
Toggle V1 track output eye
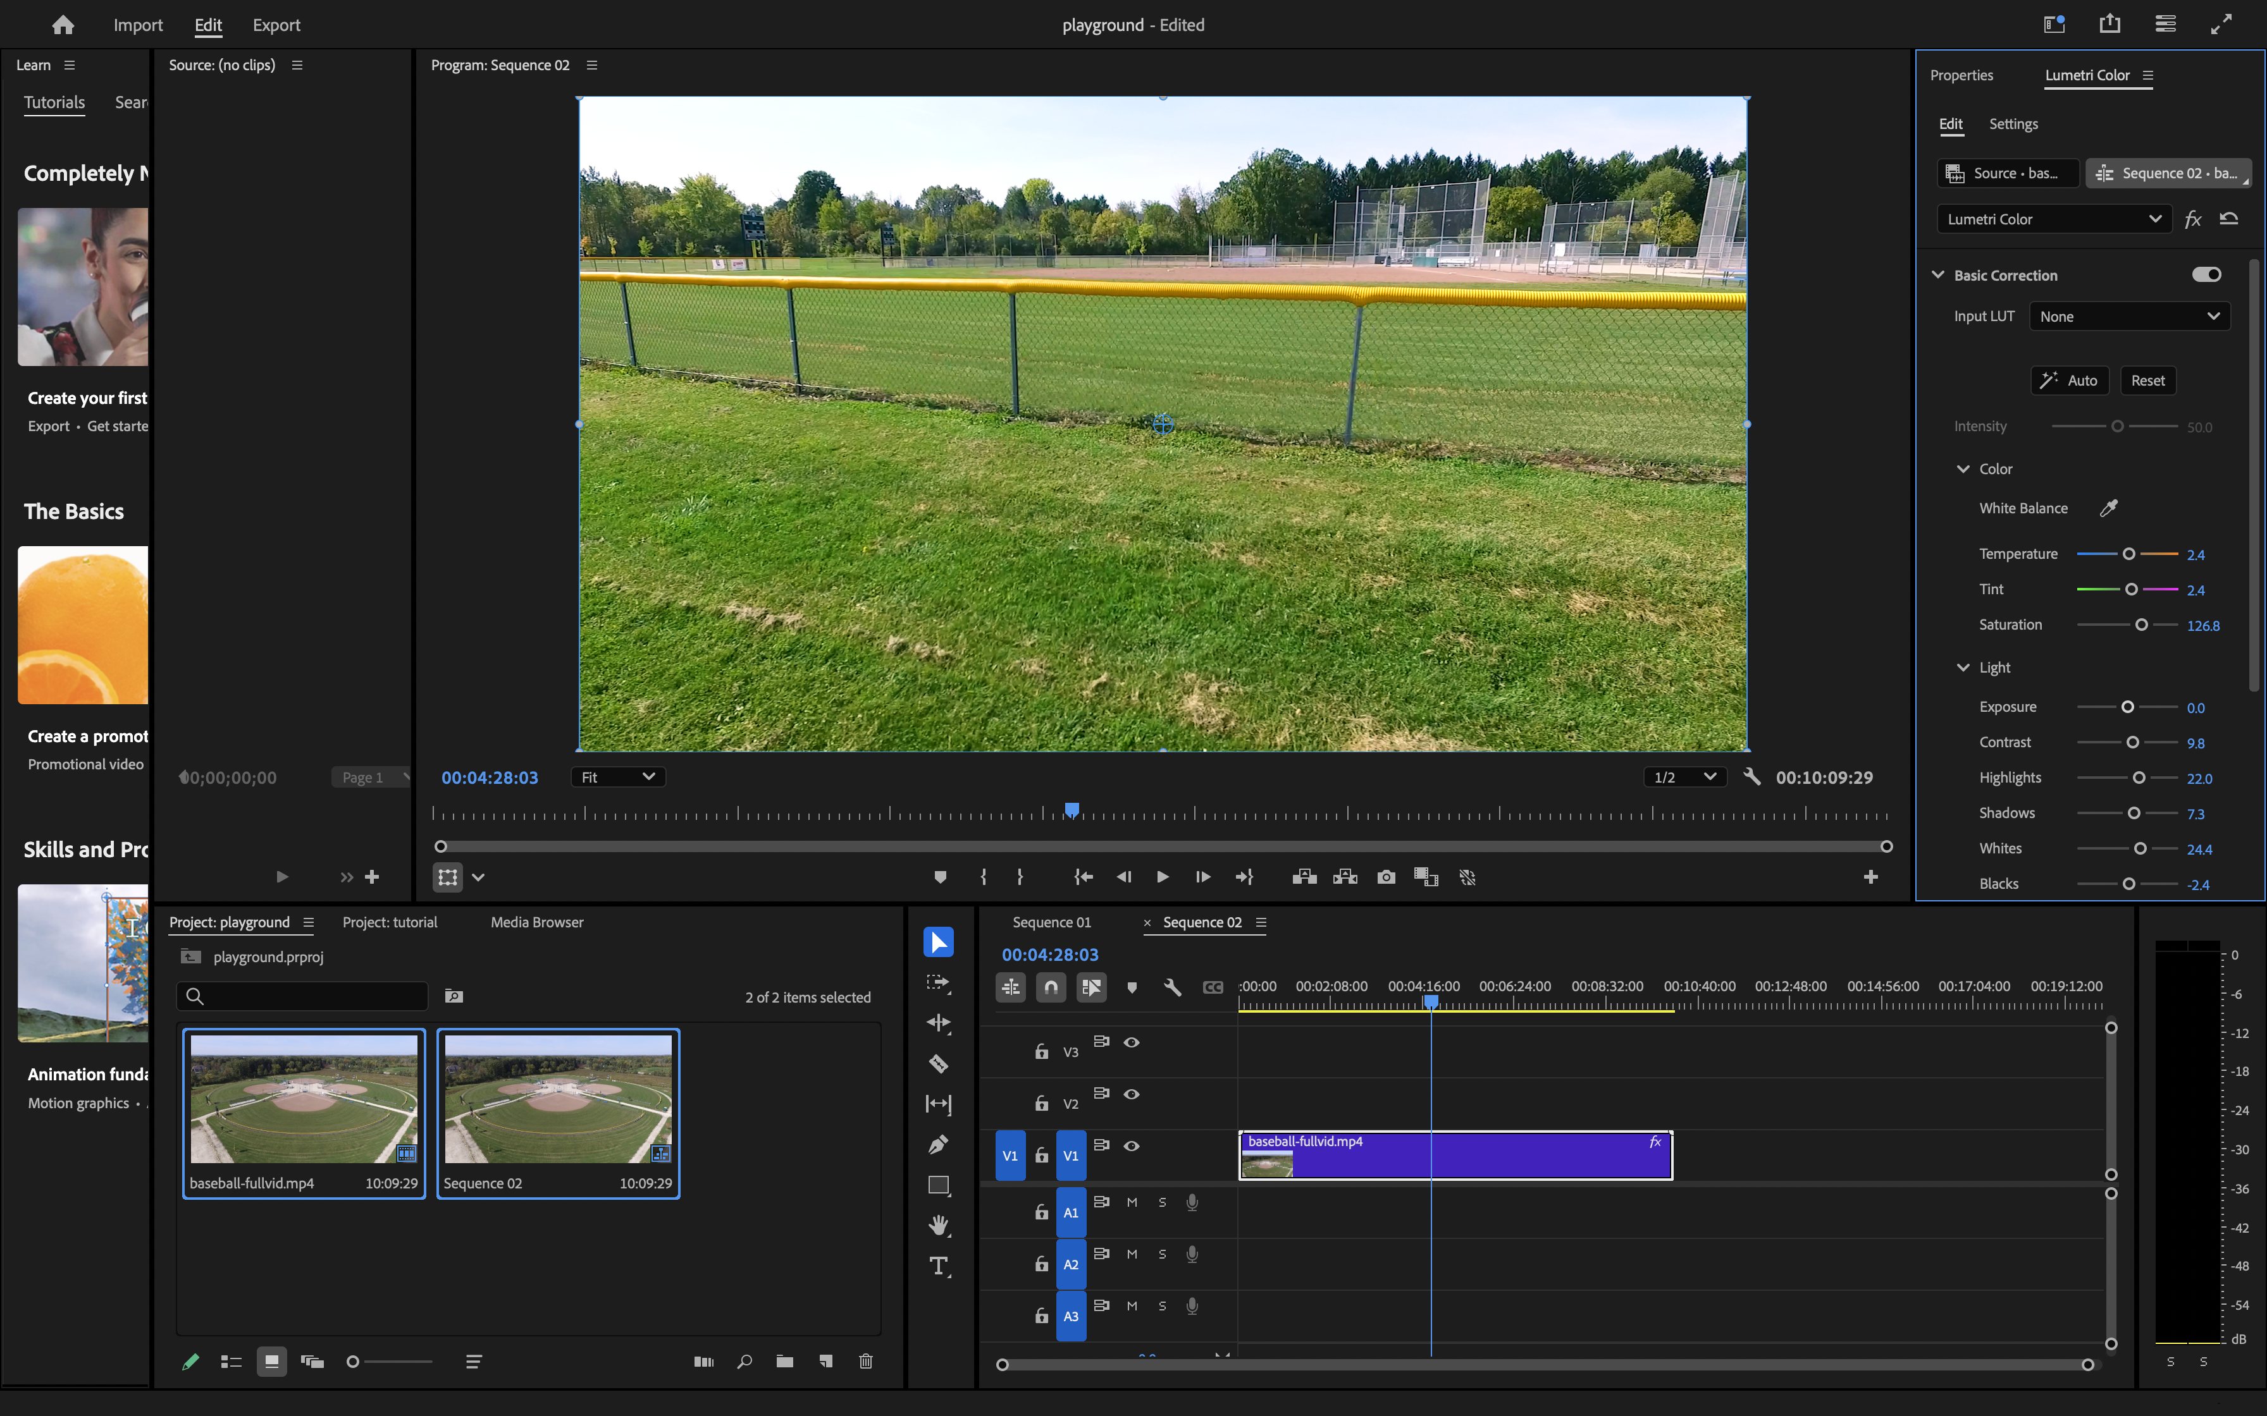1132,1145
